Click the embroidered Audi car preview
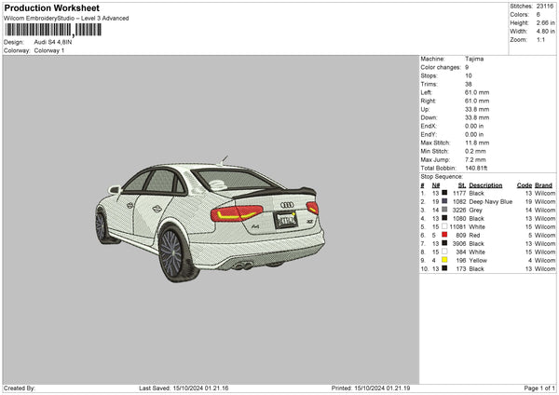Viewport: 559px width, 395px height. pyautogui.click(x=211, y=218)
